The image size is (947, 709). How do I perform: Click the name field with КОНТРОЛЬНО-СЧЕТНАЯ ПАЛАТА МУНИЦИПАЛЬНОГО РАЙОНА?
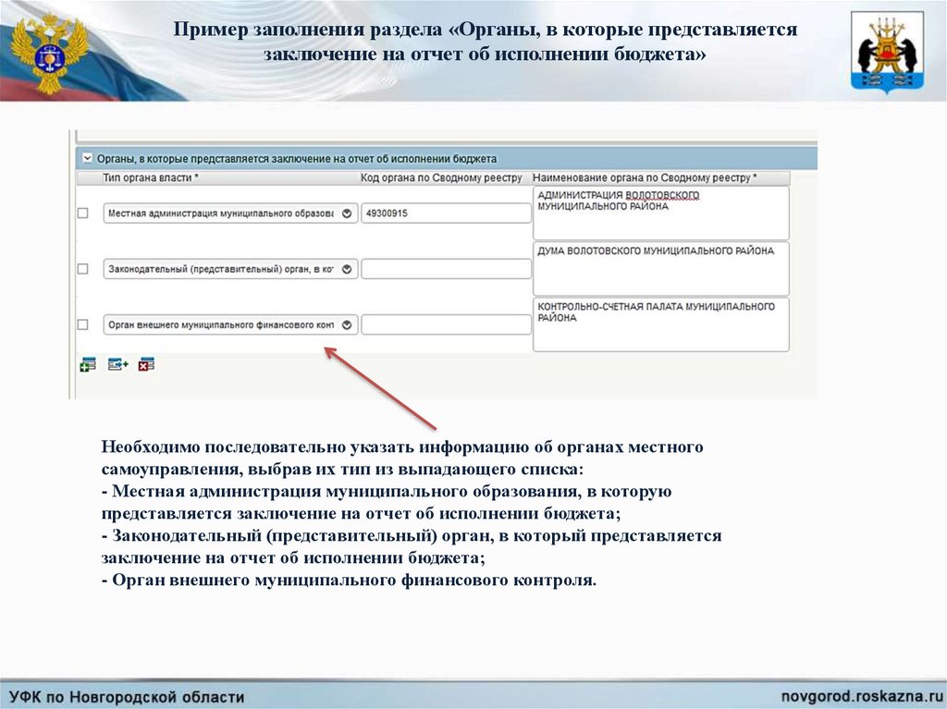[660, 324]
